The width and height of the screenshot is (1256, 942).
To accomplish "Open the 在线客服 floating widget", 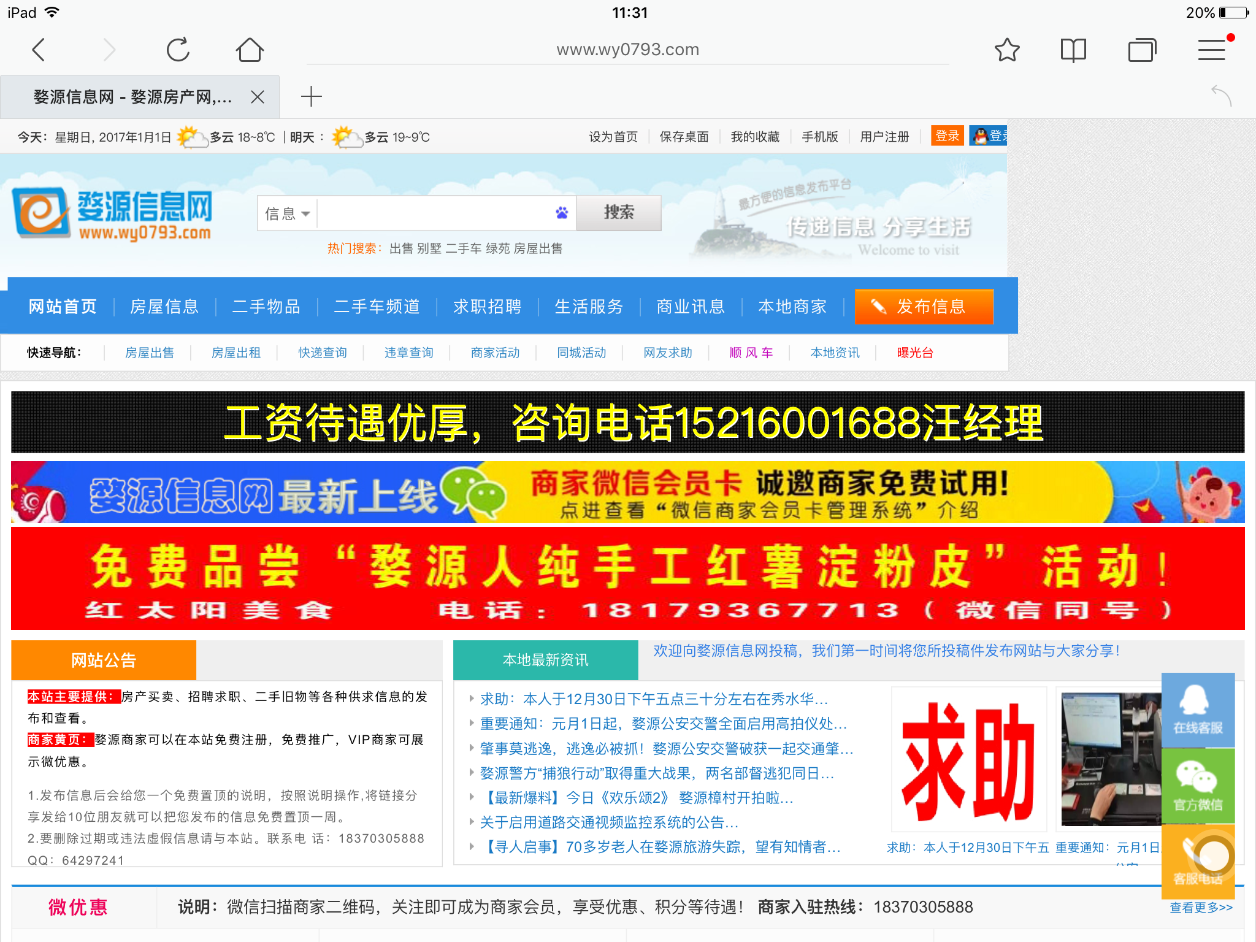I will coord(1197,710).
